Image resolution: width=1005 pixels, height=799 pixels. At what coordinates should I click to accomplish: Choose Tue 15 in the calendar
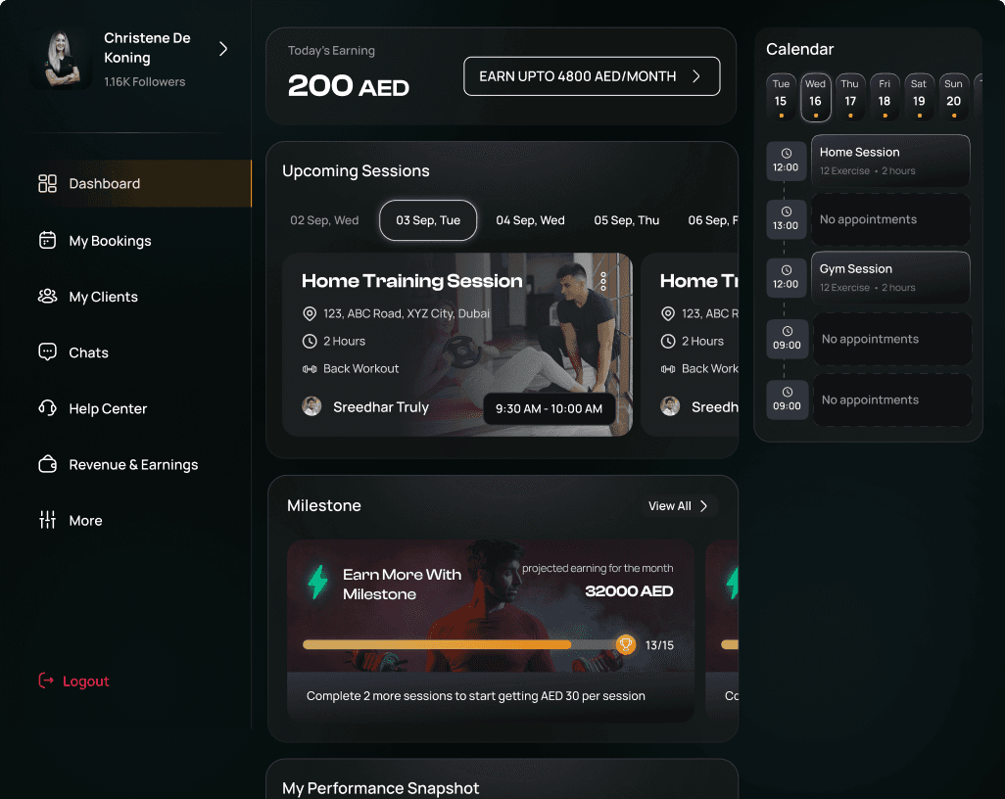click(781, 97)
